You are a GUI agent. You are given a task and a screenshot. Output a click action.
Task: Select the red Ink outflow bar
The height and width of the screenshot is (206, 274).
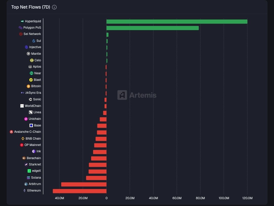(100, 152)
